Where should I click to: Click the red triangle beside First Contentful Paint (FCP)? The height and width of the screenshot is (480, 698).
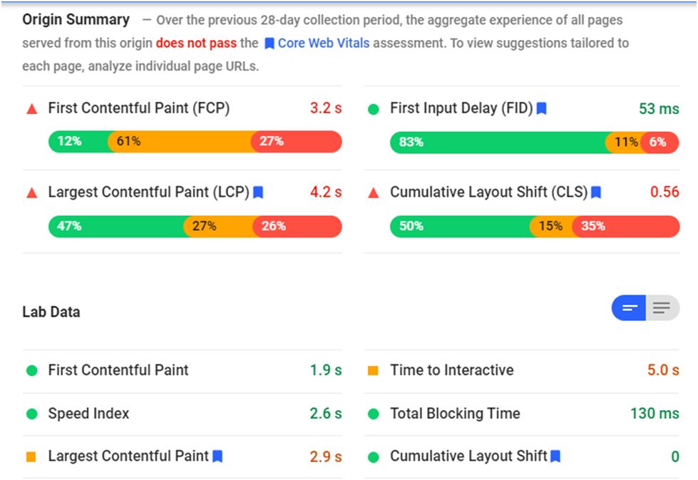click(x=31, y=109)
